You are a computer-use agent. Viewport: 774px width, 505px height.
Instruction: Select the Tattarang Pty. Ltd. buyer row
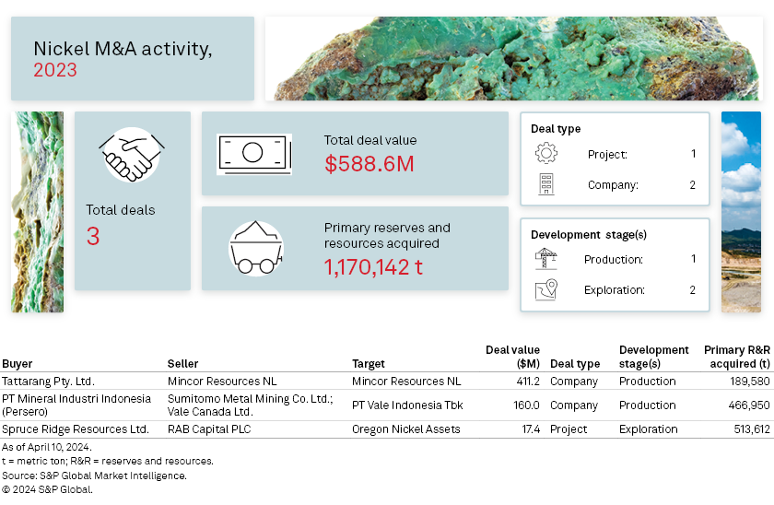(48, 381)
